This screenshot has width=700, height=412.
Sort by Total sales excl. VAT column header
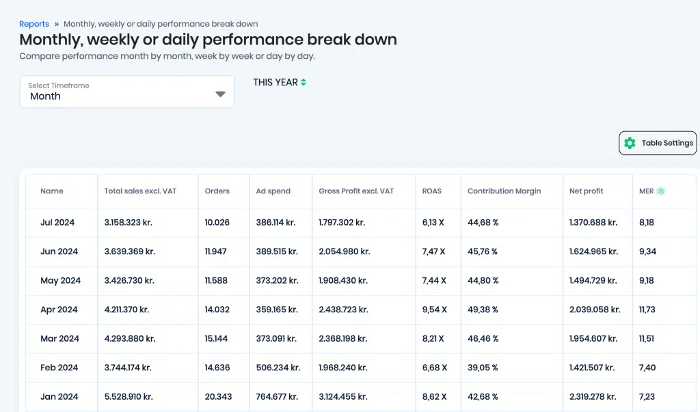140,191
